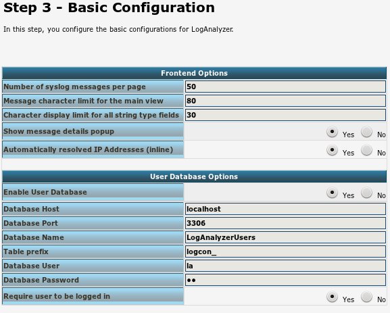The width and height of the screenshot is (390, 313).
Task: Click the message character limit field showing 80
Action: click(285, 101)
